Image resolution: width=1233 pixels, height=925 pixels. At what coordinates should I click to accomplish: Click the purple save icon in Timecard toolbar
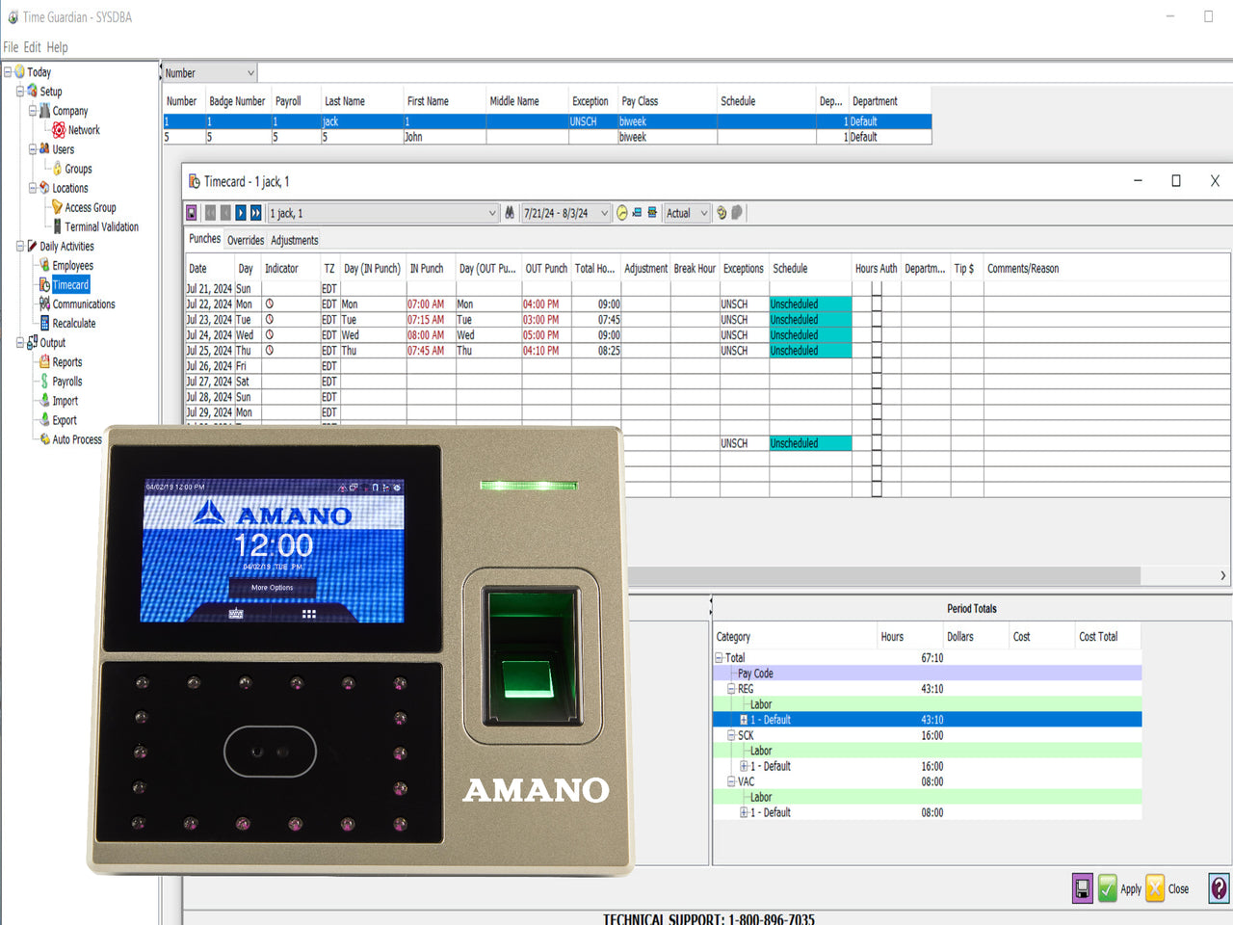[x=192, y=213]
